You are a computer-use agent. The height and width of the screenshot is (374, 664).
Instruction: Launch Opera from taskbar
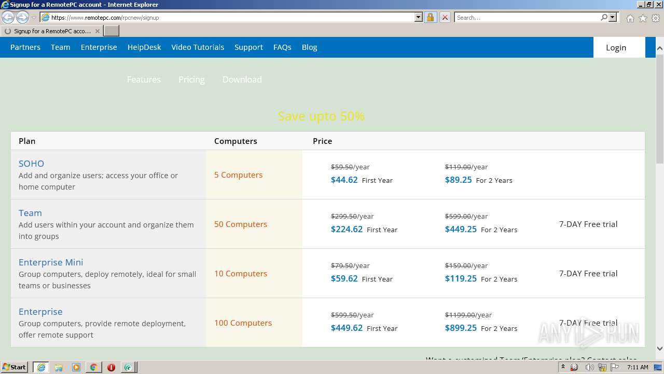111,367
